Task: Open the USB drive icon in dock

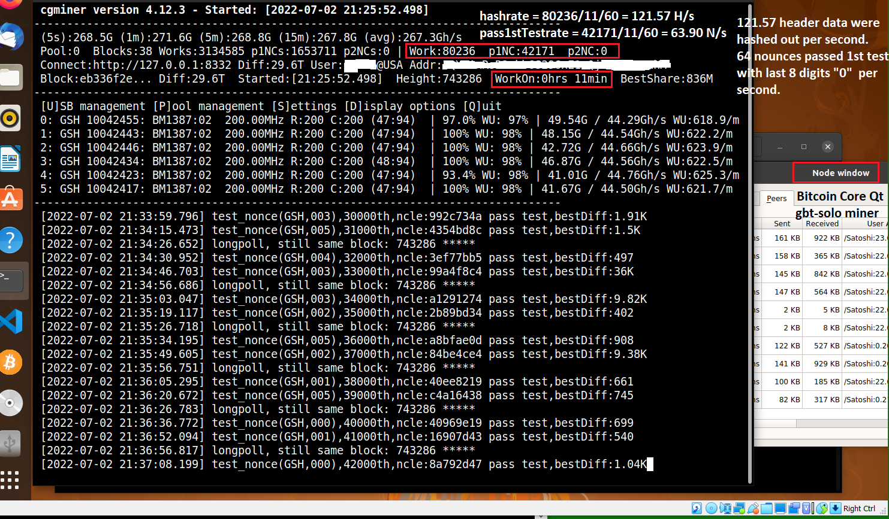Action: [11, 444]
